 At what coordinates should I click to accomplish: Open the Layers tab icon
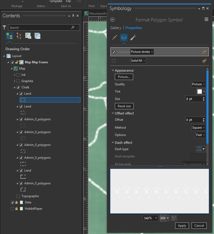pyautogui.click(x=124, y=37)
